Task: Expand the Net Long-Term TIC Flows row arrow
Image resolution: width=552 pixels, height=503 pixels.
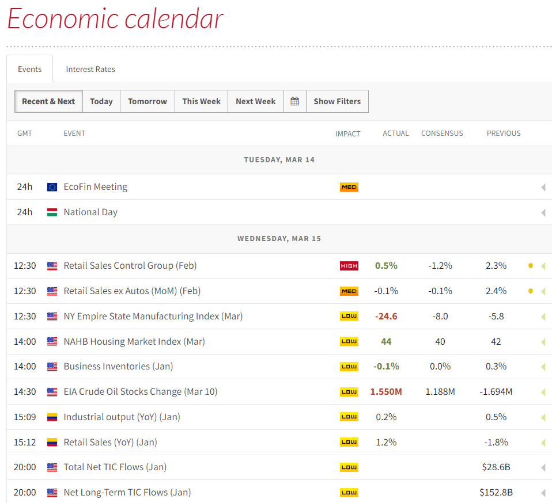Action: [x=543, y=493]
